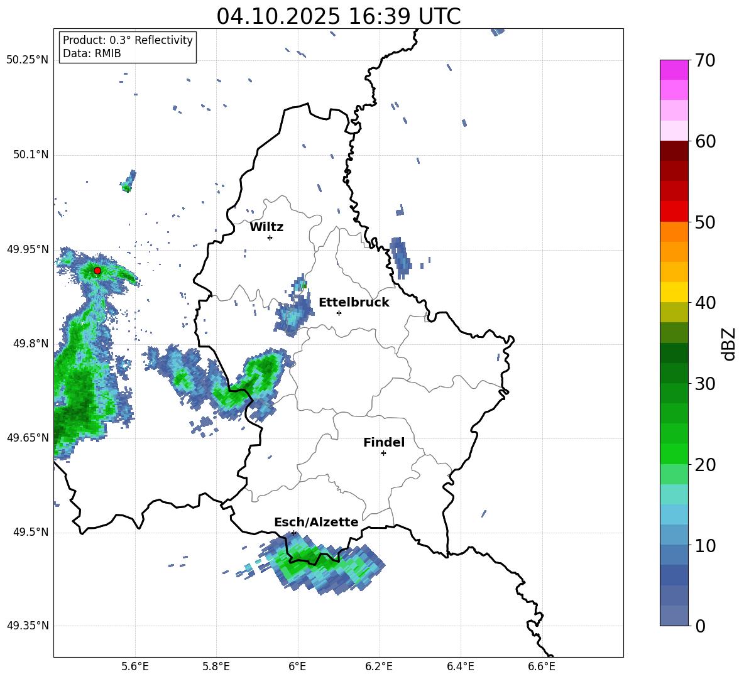Click the 'Esch/Alzette' city label
Viewport: 744px width, 679px height.
coord(317,523)
